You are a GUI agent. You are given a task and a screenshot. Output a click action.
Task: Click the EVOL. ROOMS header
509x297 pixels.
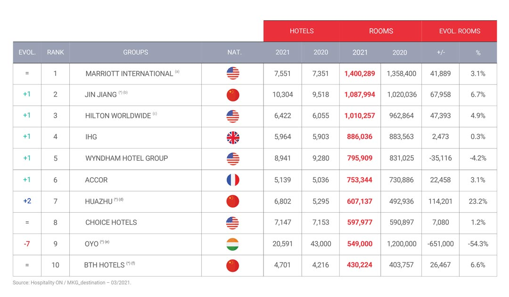(x=460, y=31)
